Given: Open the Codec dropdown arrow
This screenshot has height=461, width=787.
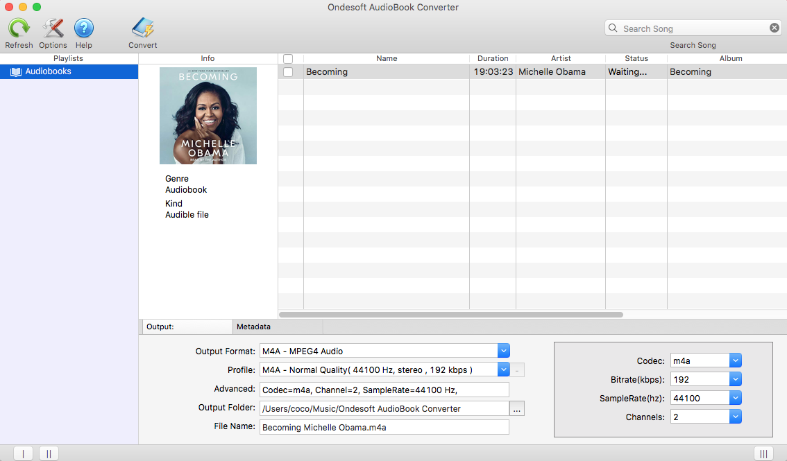Looking at the screenshot, I should pos(736,360).
